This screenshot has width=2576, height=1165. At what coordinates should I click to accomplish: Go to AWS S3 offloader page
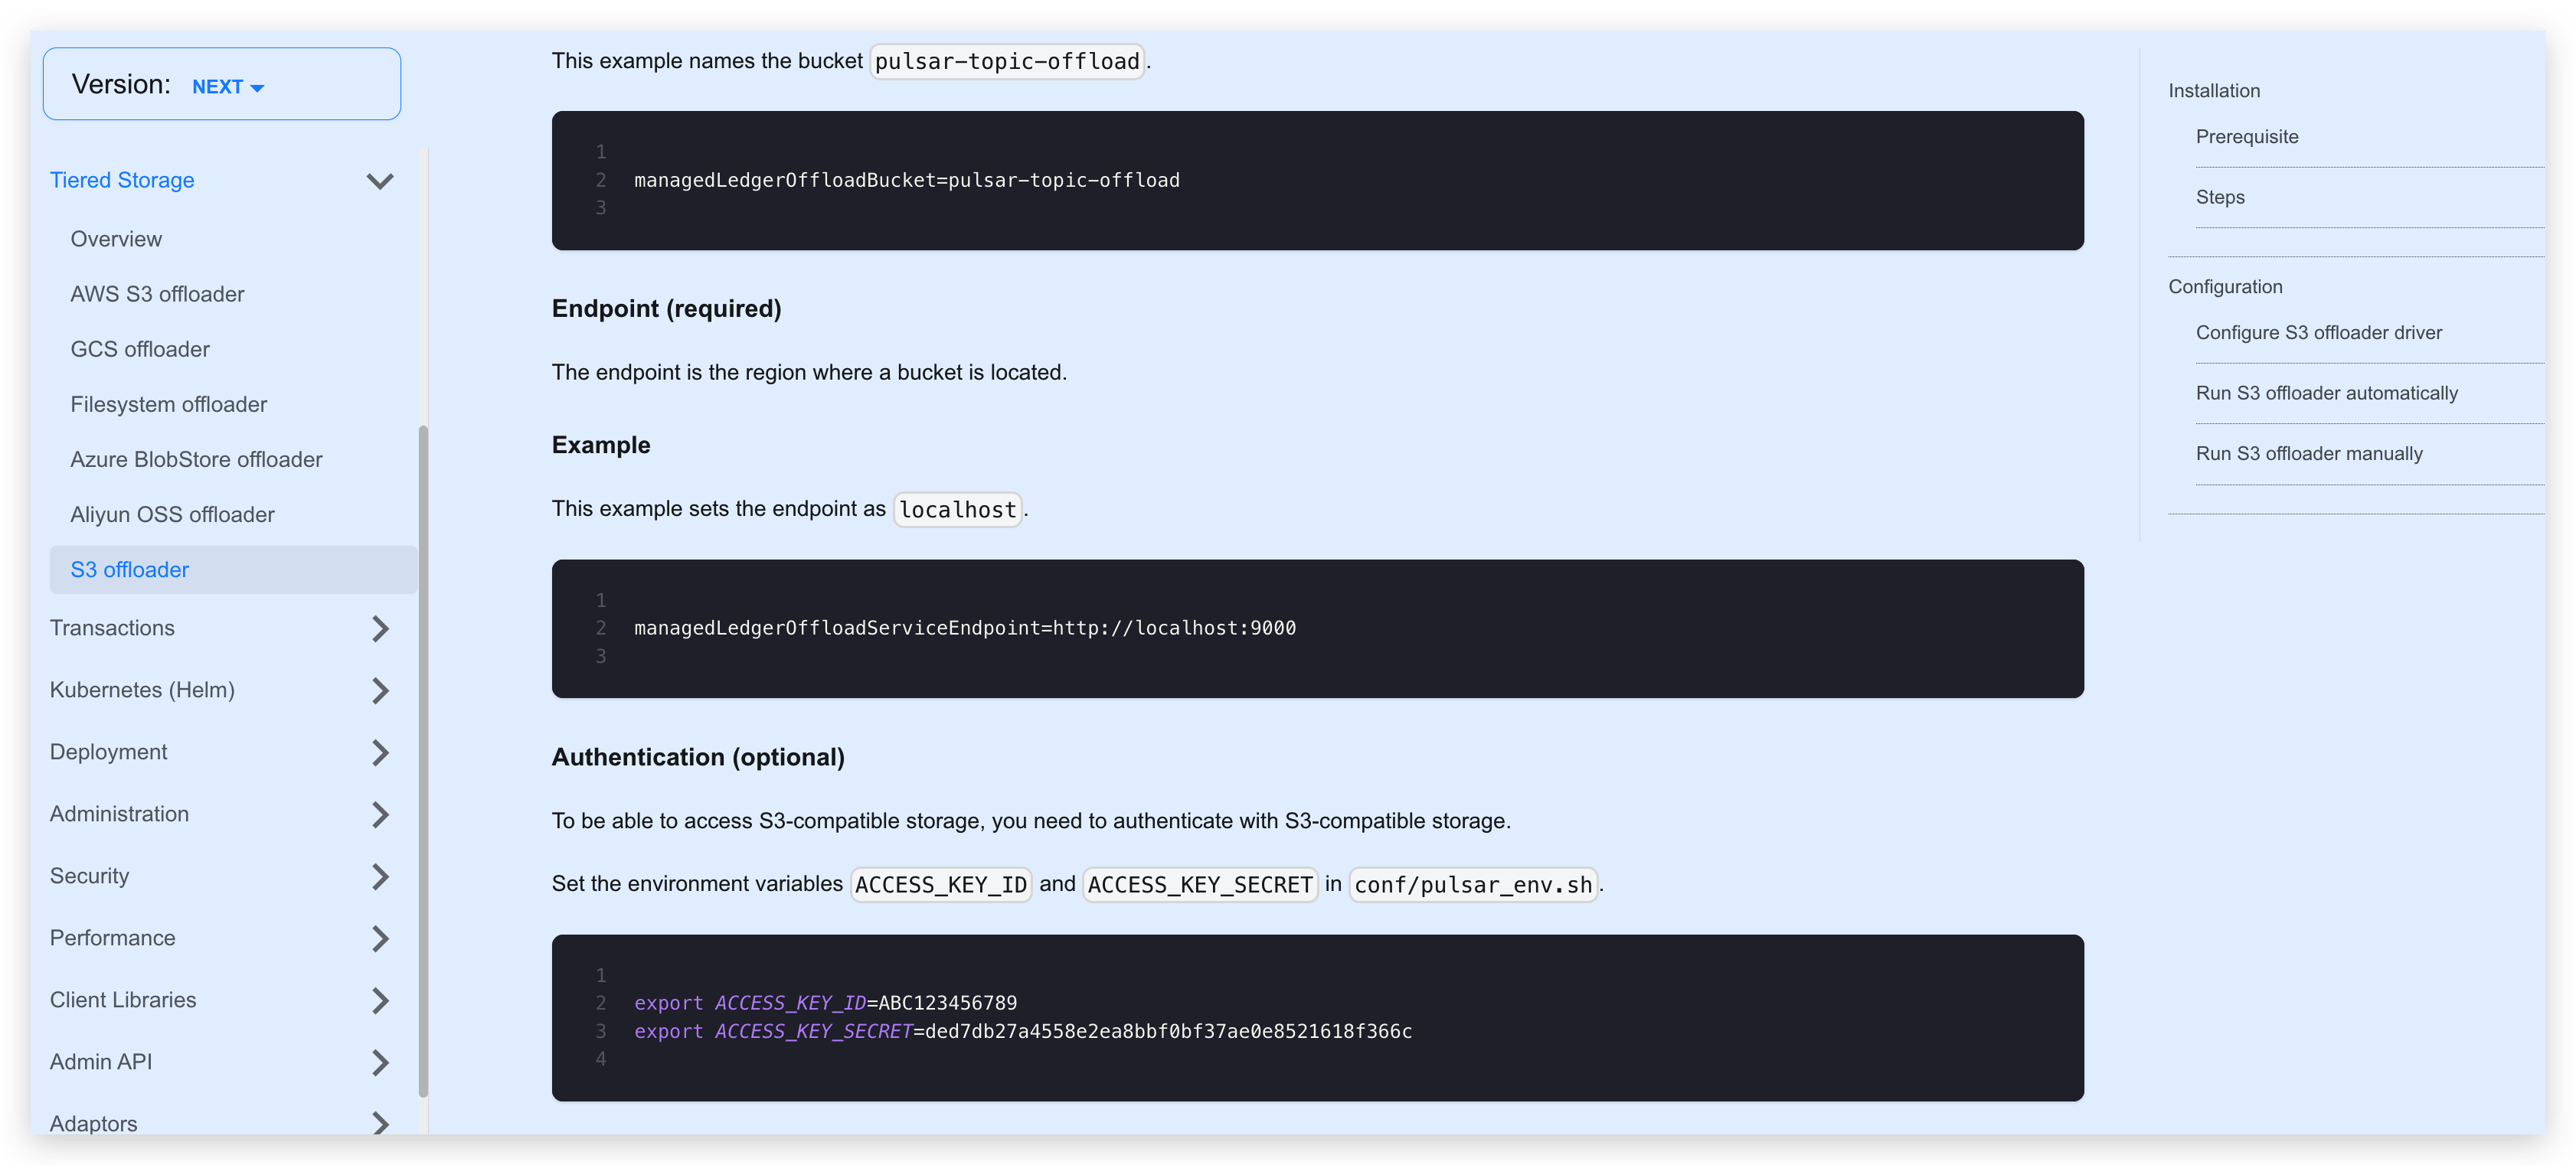tap(157, 294)
